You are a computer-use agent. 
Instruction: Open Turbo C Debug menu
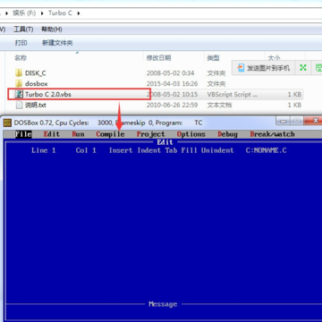[227, 134]
